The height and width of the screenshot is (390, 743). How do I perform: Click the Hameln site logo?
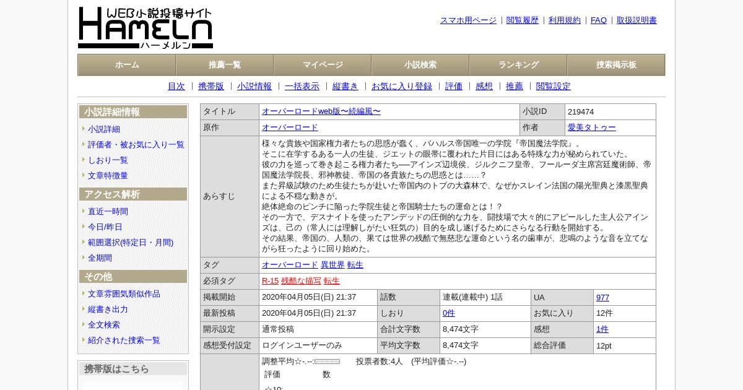[x=146, y=28]
